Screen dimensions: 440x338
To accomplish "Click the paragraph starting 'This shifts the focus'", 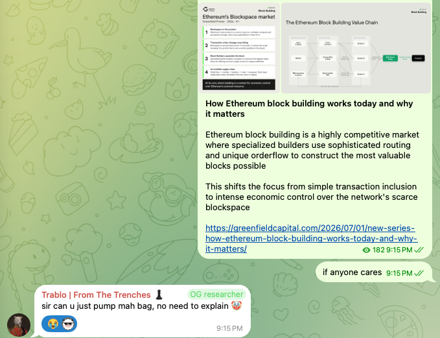I will 312,197.
